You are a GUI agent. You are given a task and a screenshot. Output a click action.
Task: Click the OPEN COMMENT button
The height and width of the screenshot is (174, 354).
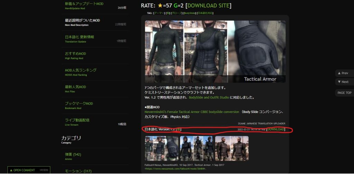click(29, 170)
